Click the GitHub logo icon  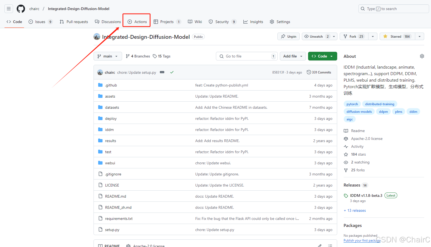pyautogui.click(x=21, y=9)
